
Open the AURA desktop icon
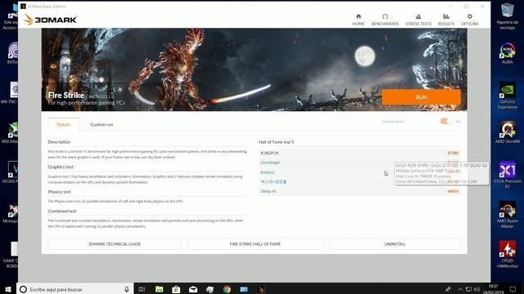pos(508,52)
